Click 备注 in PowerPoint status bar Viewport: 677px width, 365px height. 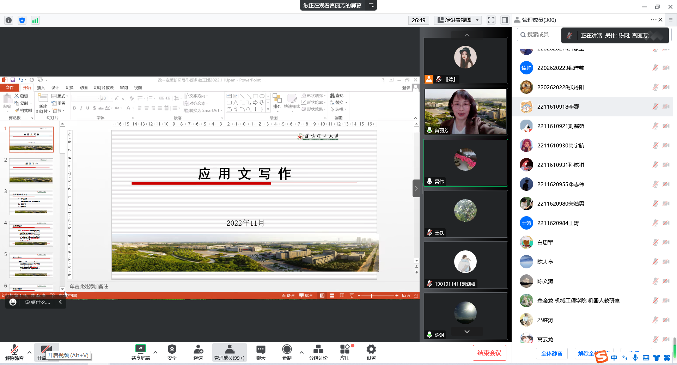click(x=288, y=296)
